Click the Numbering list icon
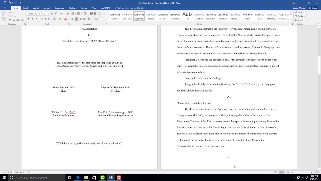 (x=78, y=14)
